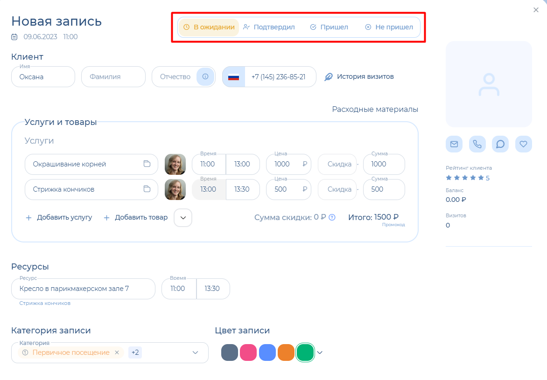
Task: Click info icon in Отчество field
Action: click(205, 76)
